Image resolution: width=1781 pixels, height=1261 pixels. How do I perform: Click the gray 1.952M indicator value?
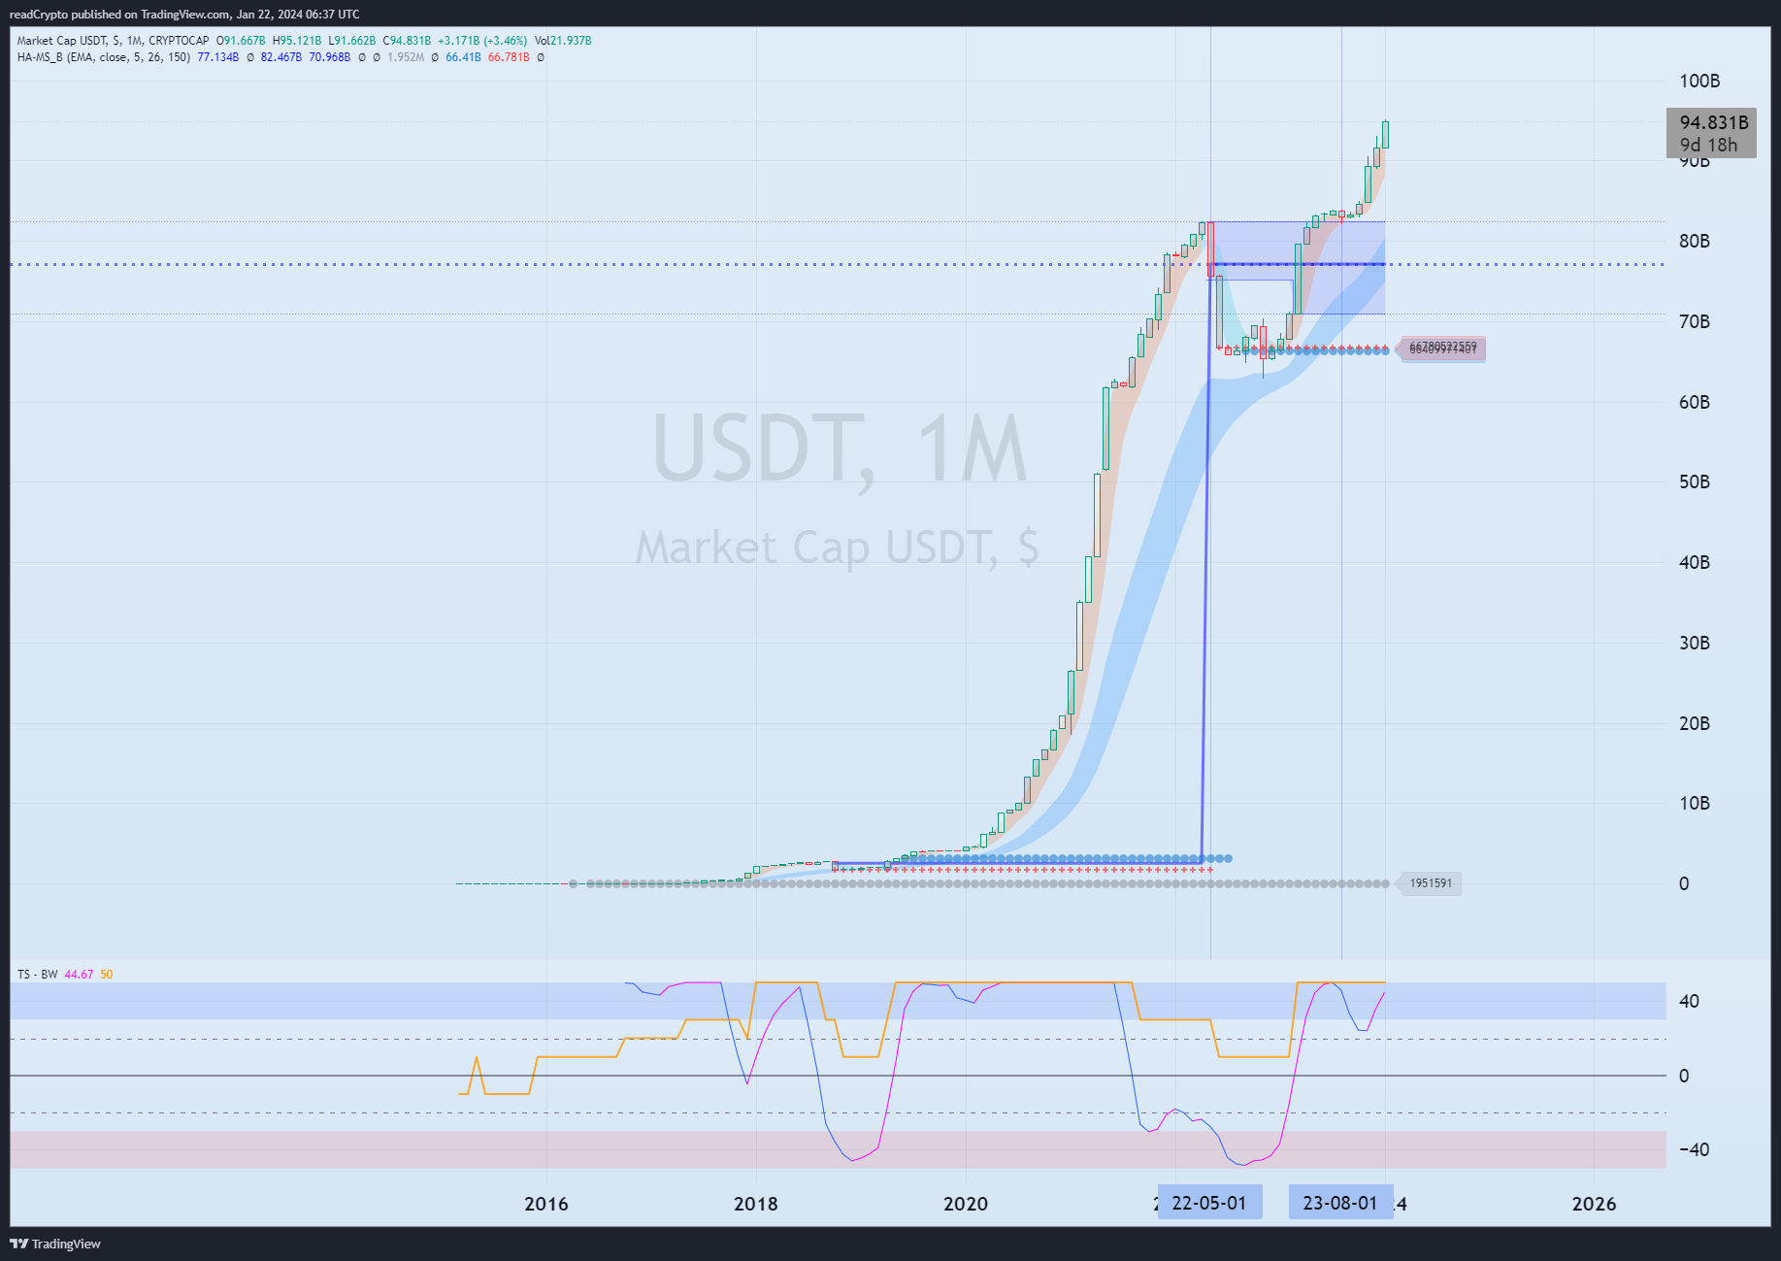click(406, 57)
